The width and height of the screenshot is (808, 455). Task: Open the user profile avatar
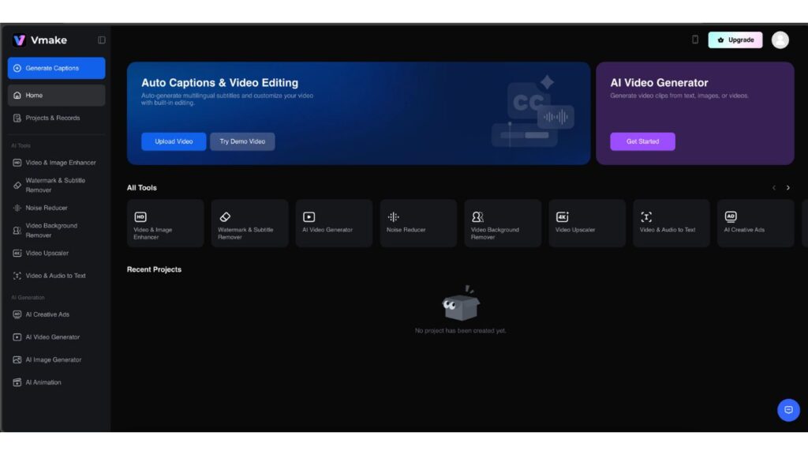click(780, 39)
